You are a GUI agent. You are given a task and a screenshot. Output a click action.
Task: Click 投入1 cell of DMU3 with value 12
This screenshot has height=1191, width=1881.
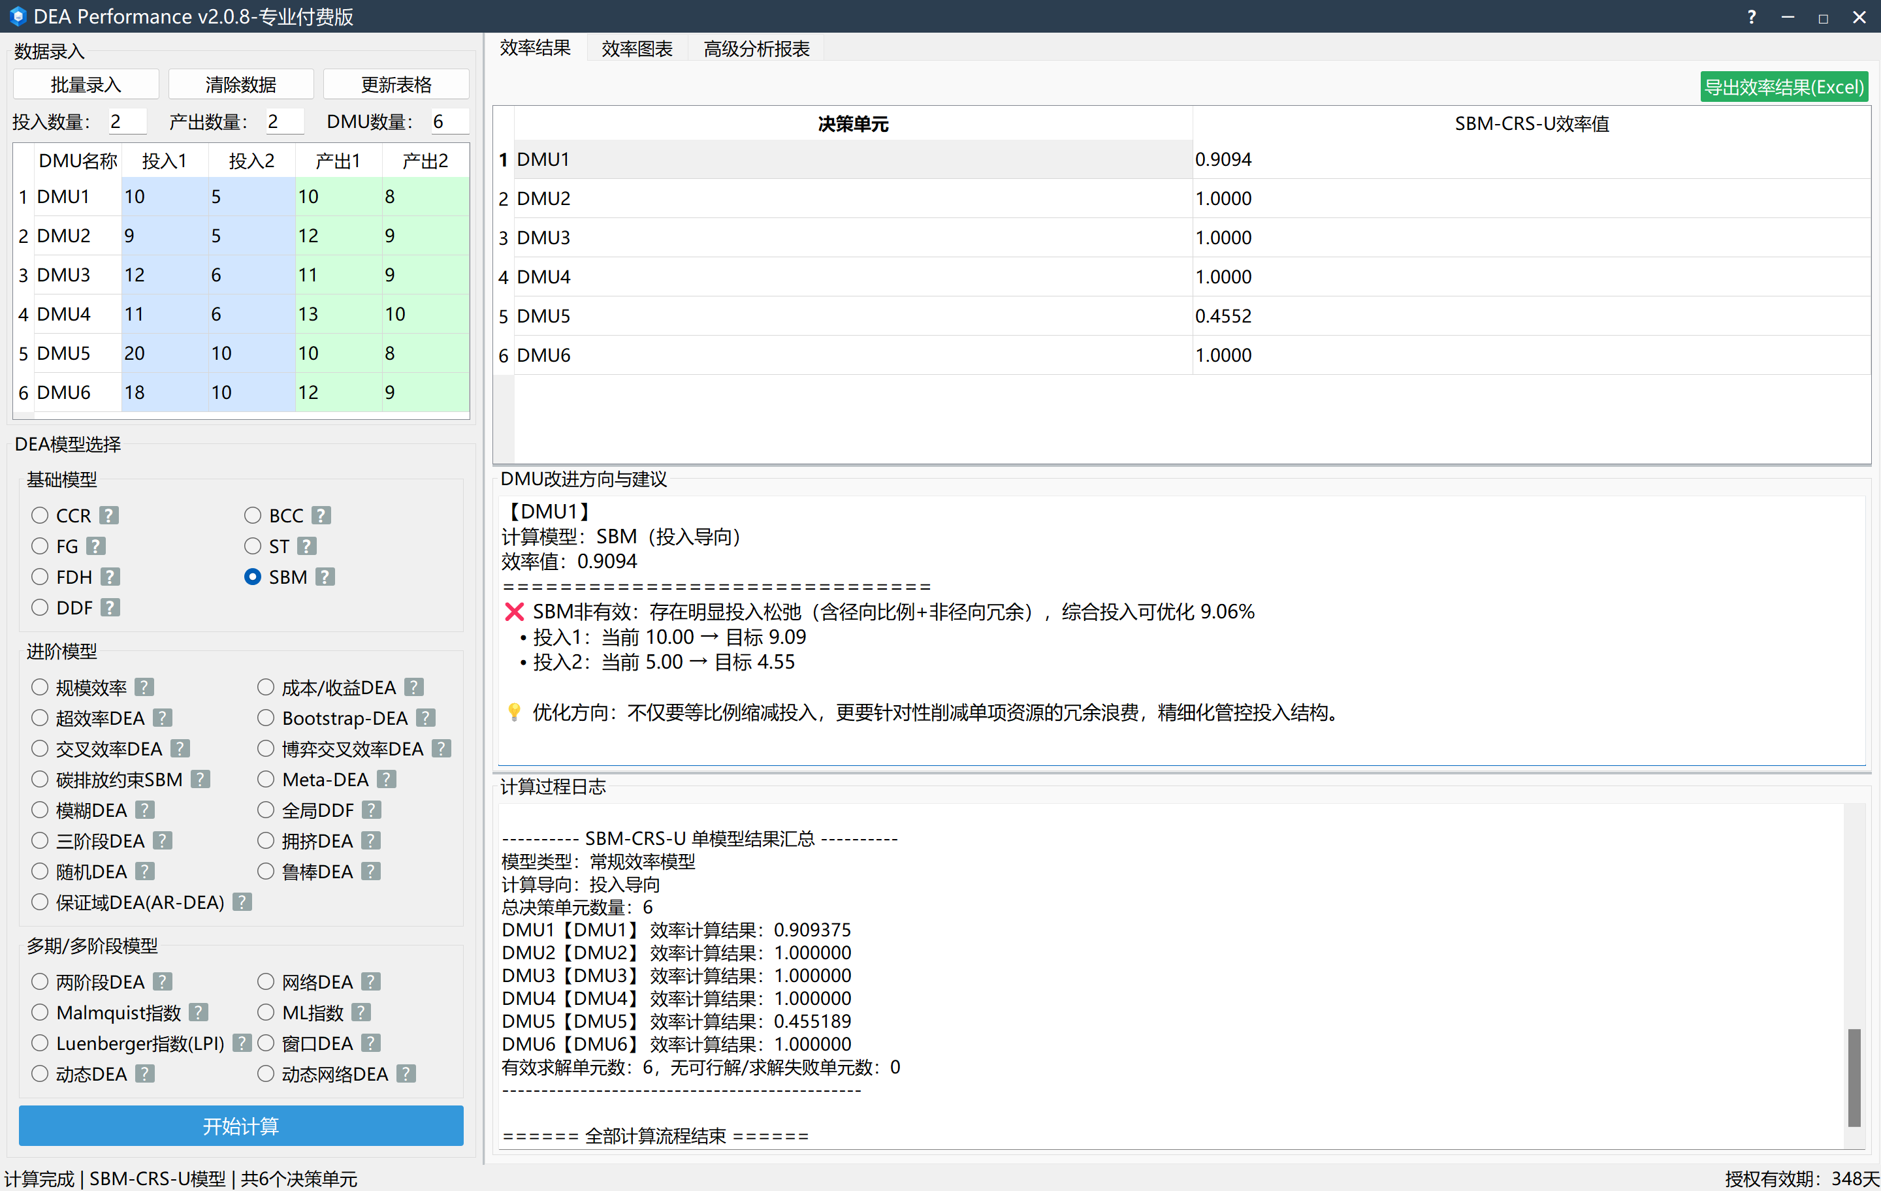(164, 275)
